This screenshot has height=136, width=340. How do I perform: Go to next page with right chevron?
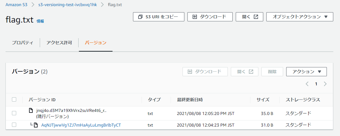click(x=325, y=84)
